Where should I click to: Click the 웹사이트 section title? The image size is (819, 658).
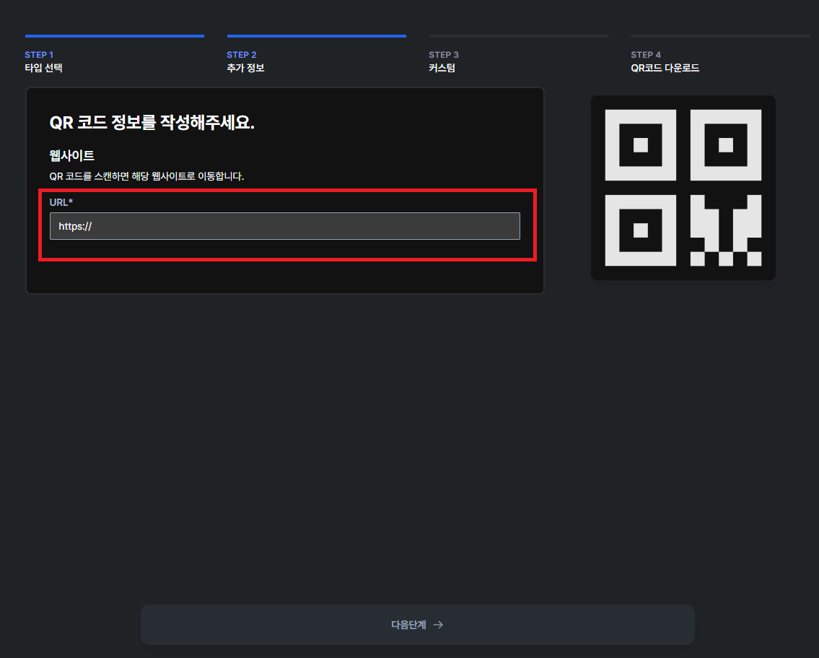[71, 155]
